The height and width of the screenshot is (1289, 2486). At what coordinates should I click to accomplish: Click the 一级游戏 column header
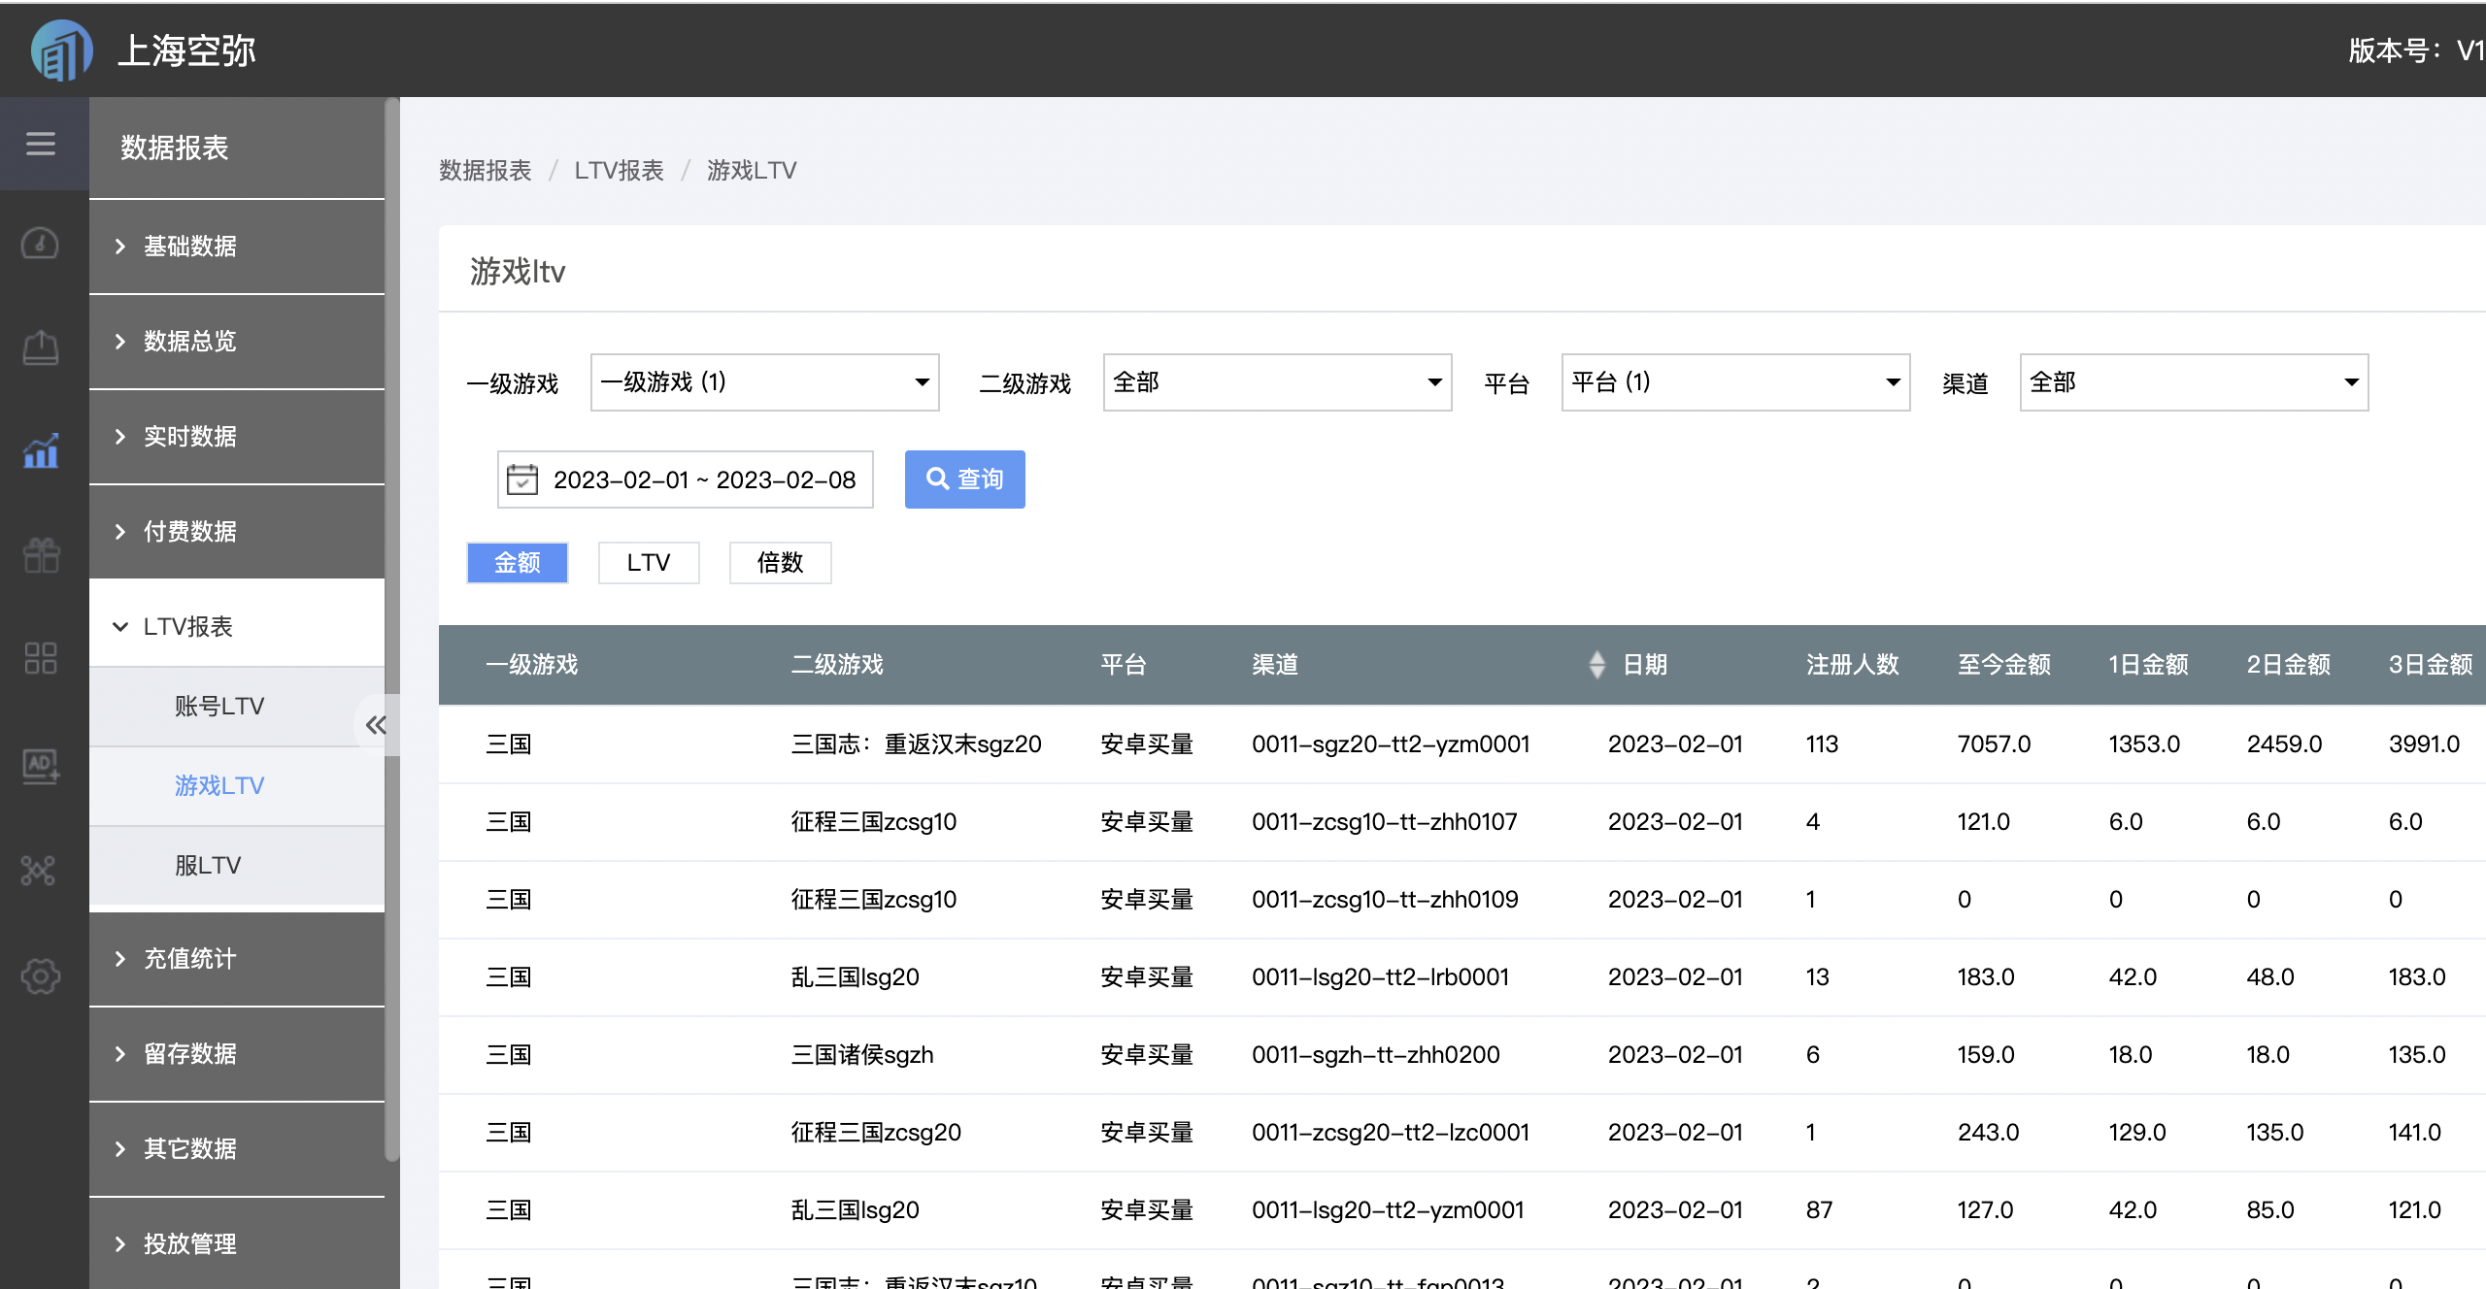pyautogui.click(x=532, y=665)
